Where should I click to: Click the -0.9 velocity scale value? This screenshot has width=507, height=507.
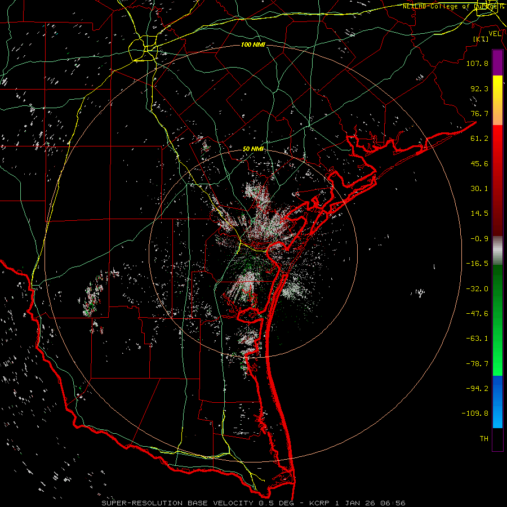pos(479,239)
